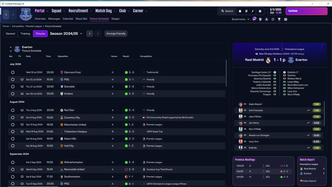Select the Wolverhampton fixture radio button

tap(13, 163)
